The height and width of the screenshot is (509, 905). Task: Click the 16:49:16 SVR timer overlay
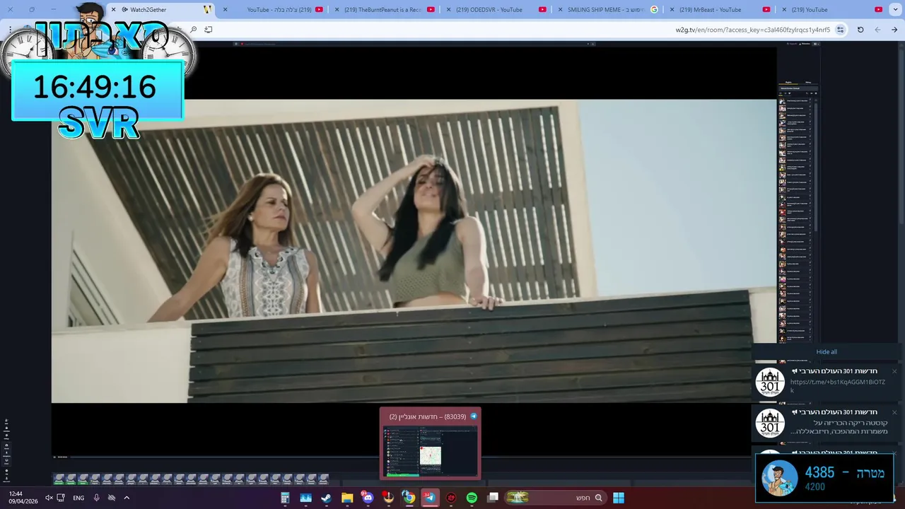click(x=98, y=89)
